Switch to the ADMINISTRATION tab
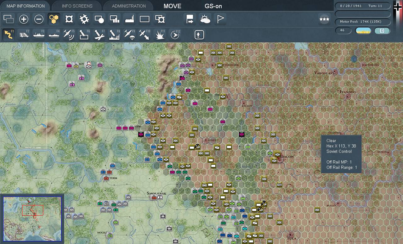 (x=129, y=6)
